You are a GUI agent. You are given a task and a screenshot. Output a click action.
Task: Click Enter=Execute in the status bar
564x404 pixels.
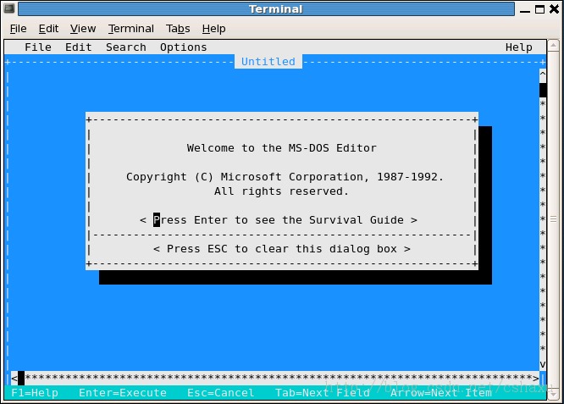click(123, 392)
